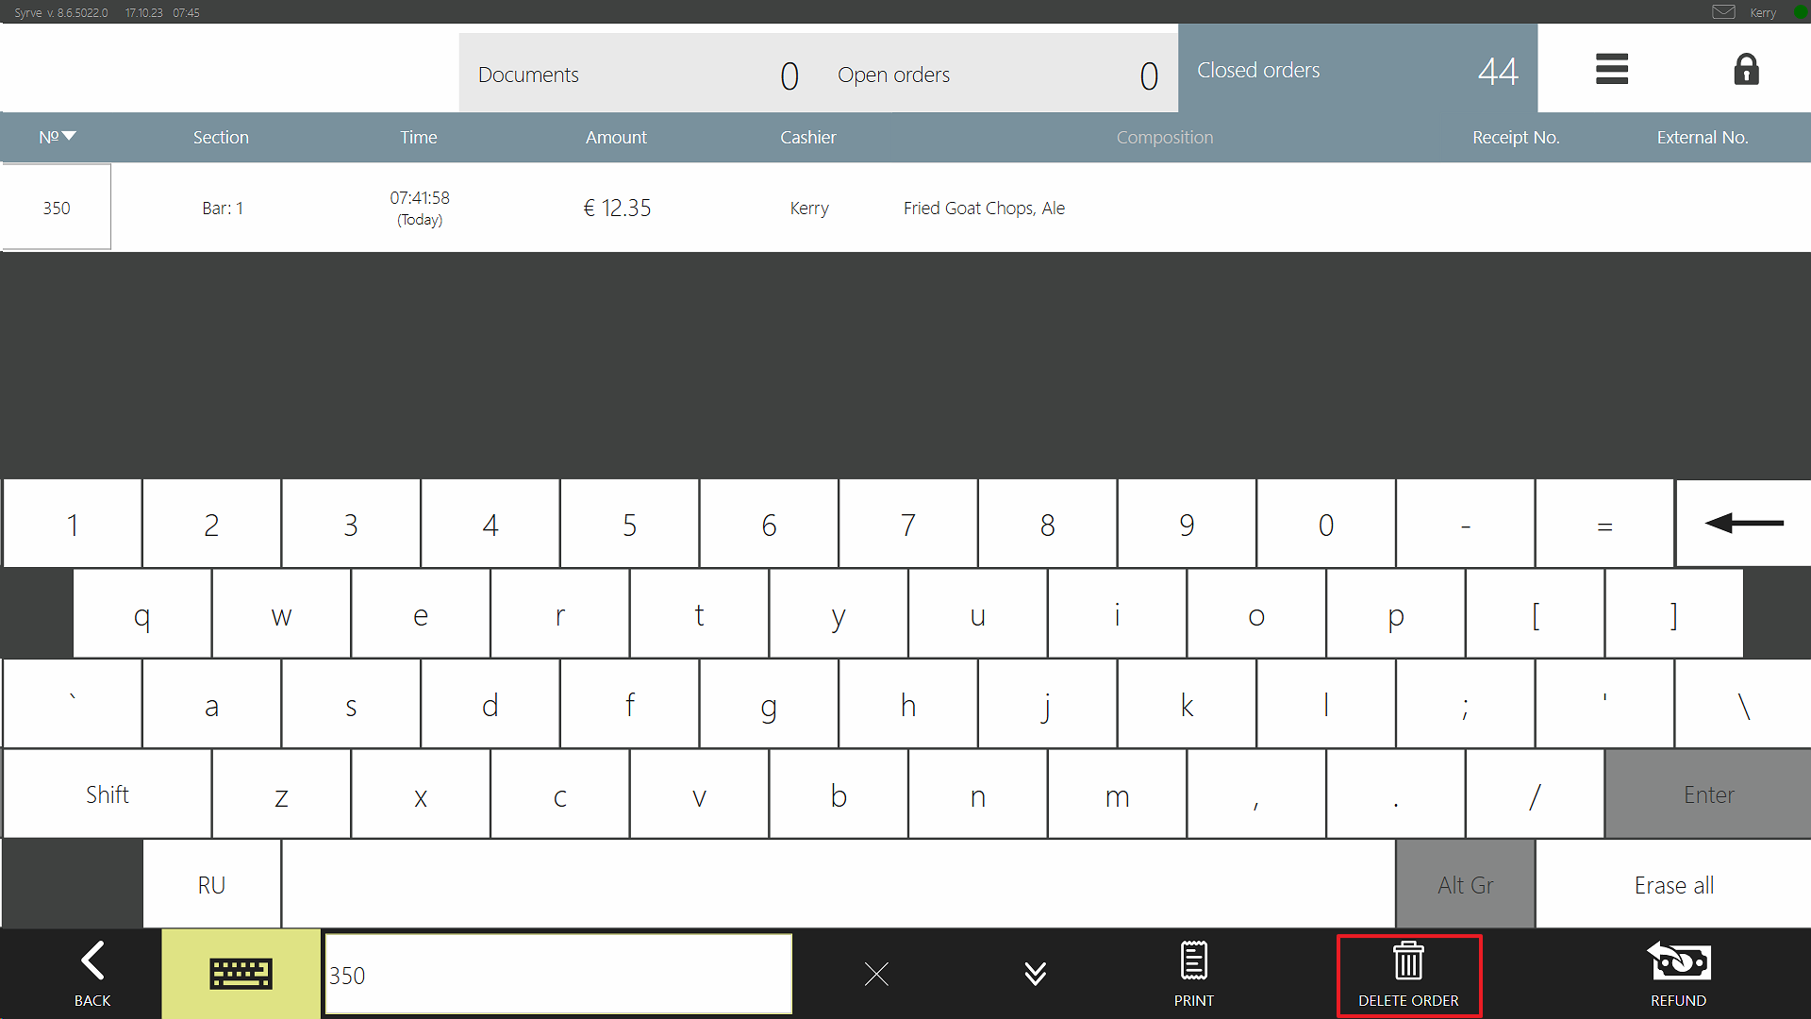Switch to the Open orders tab

[x=997, y=74]
